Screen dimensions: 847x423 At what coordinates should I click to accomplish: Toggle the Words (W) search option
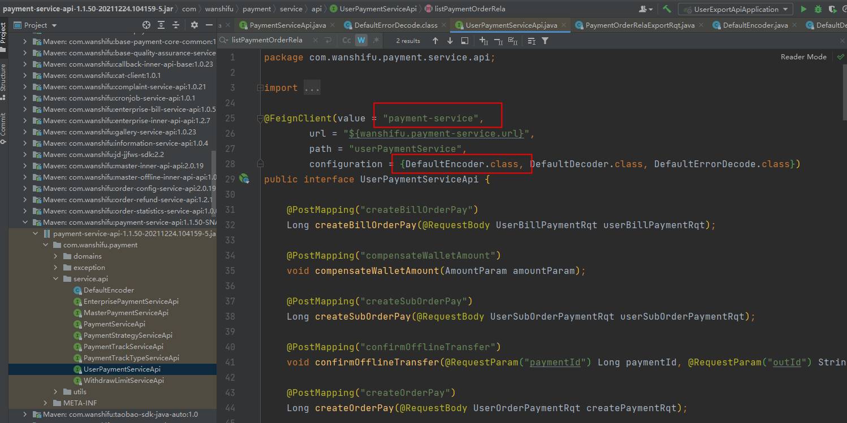(361, 40)
